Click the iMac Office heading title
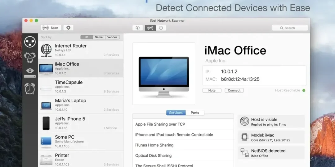The height and width of the screenshot is (167, 335). 235,50
